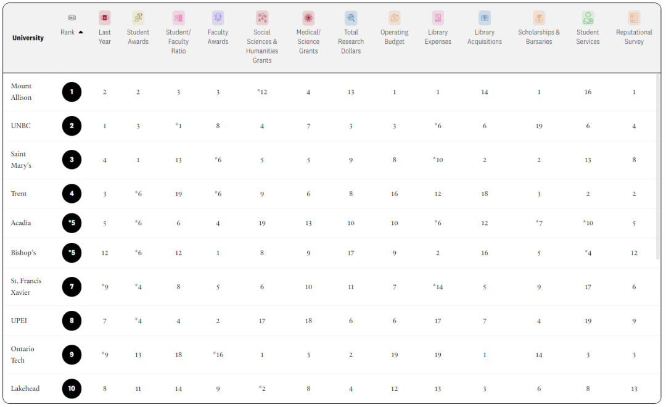Sort by the Faculty Awards header text

tap(218, 37)
